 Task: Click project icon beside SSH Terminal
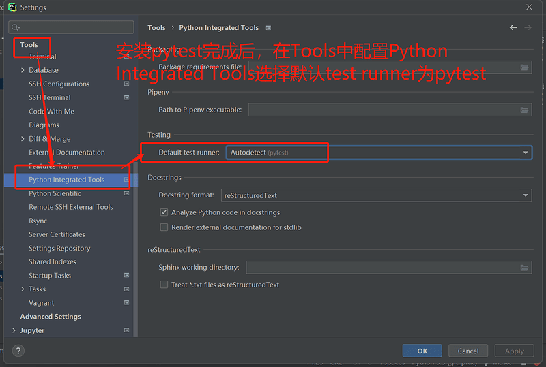pyautogui.click(x=127, y=97)
